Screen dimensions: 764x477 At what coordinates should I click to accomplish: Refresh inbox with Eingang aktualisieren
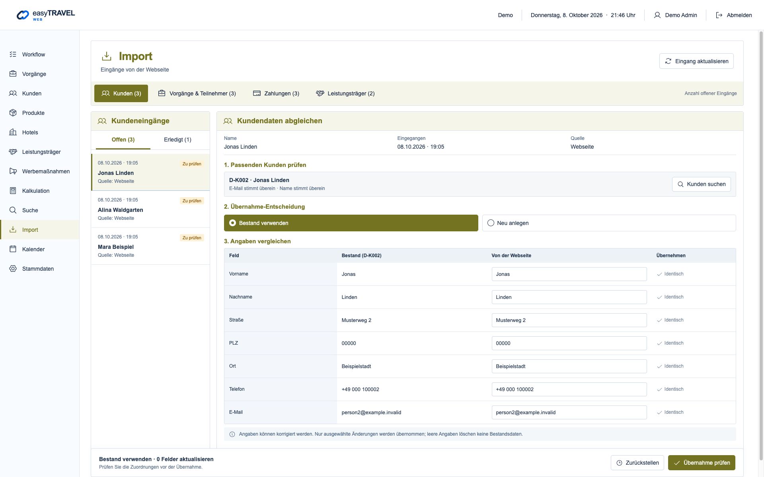(x=696, y=61)
